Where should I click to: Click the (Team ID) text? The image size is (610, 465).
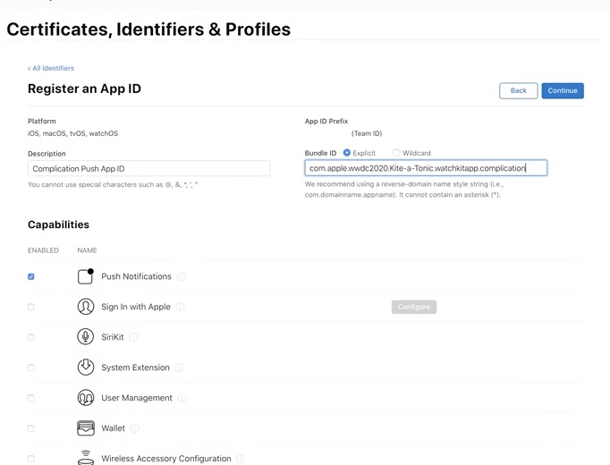click(367, 133)
